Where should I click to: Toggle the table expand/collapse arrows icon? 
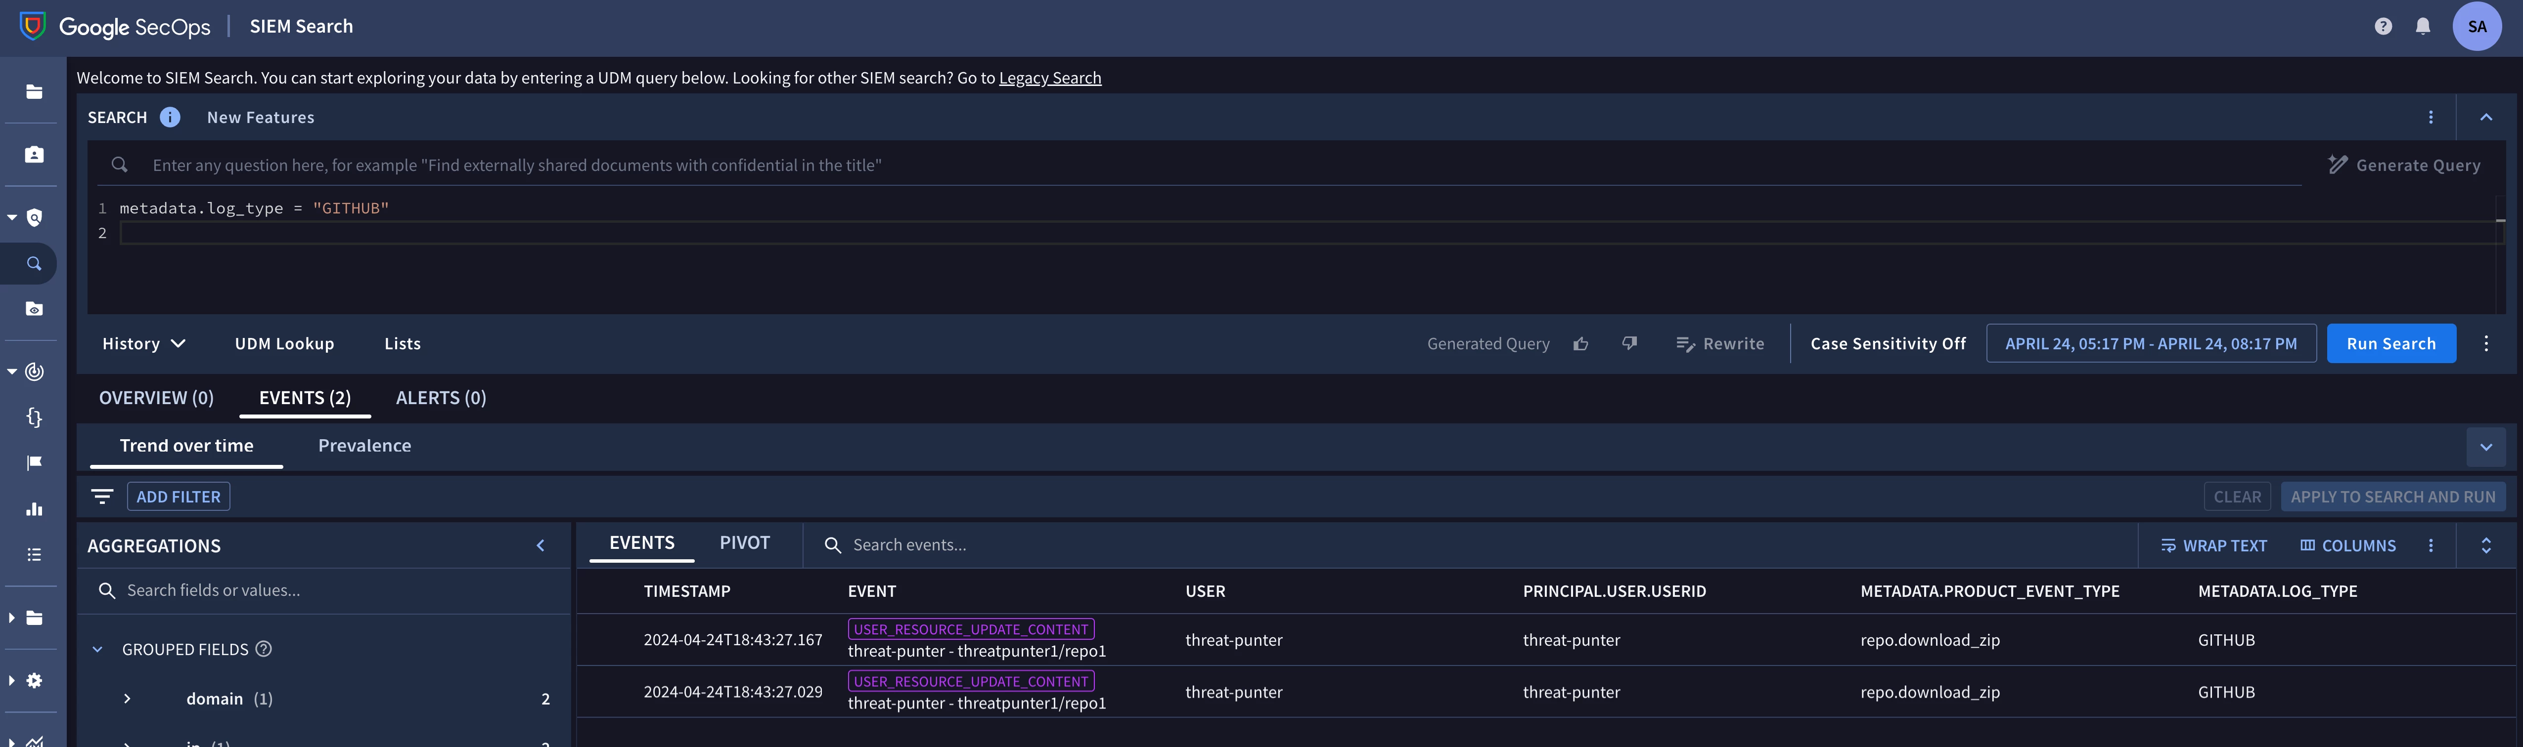[2486, 545]
